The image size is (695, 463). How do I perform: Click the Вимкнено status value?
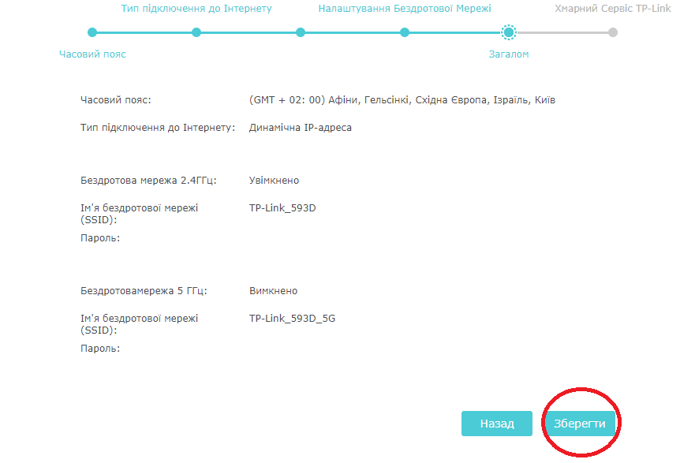273,290
